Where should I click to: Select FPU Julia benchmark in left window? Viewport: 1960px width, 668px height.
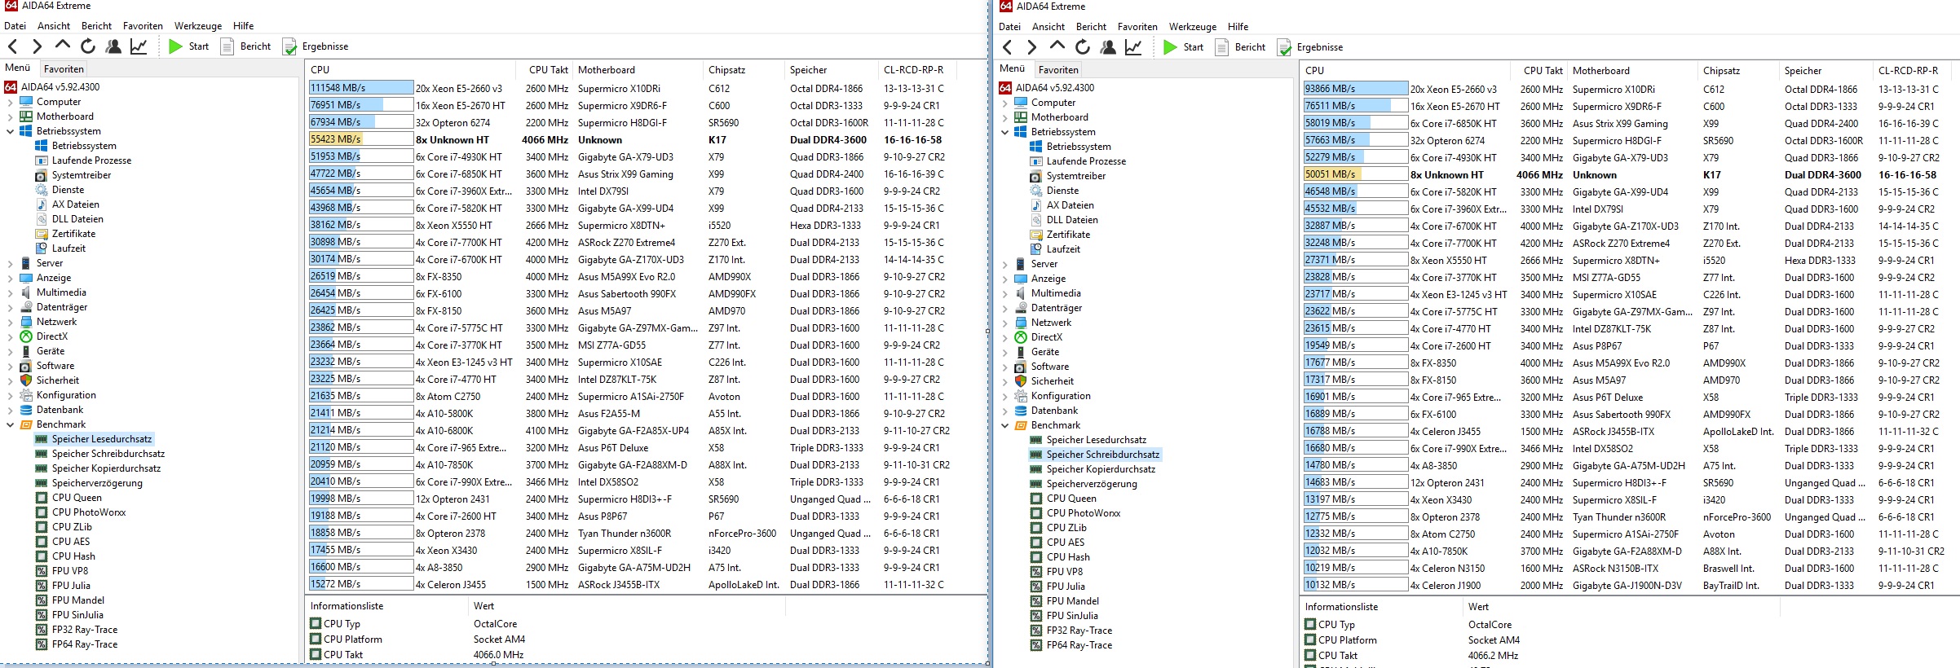[71, 586]
